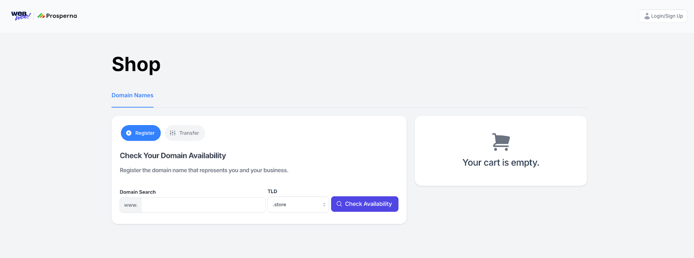The image size is (694, 258).
Task: Click the TLD field label
Action: (x=272, y=191)
